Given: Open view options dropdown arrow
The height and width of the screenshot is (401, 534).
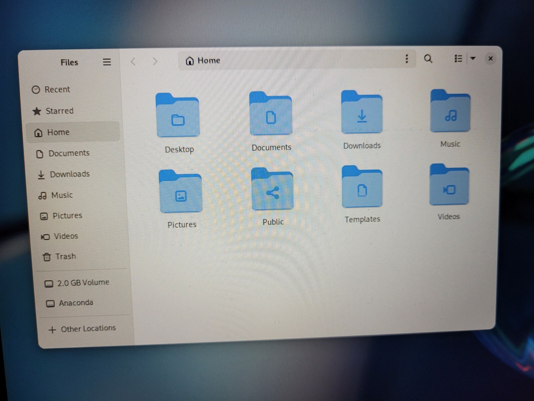Looking at the screenshot, I should 473,58.
